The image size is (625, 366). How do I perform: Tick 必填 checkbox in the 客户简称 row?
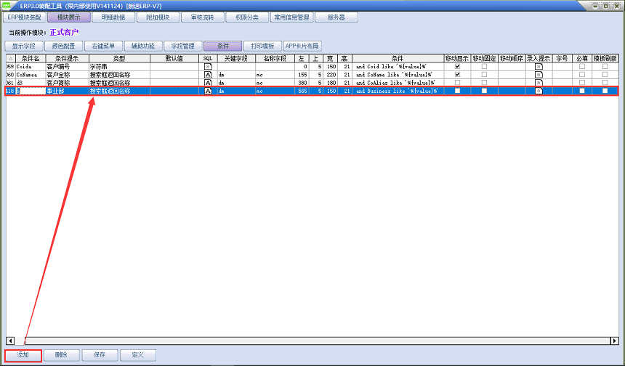pos(581,83)
